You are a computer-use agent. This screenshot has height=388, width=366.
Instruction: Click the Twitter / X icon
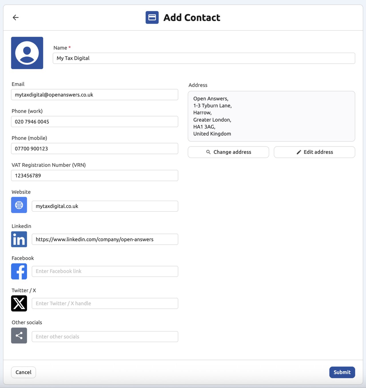click(19, 303)
